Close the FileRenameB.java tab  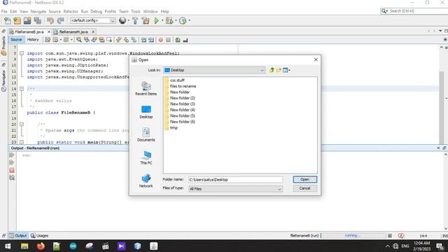coord(49,31)
